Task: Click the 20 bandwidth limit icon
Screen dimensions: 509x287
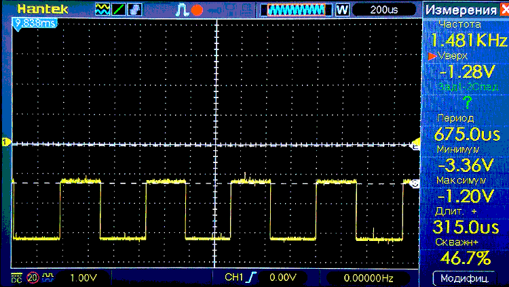Action: (x=33, y=278)
